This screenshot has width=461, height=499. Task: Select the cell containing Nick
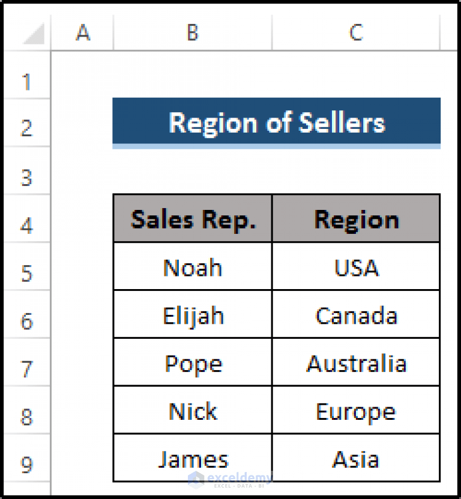tap(191, 410)
